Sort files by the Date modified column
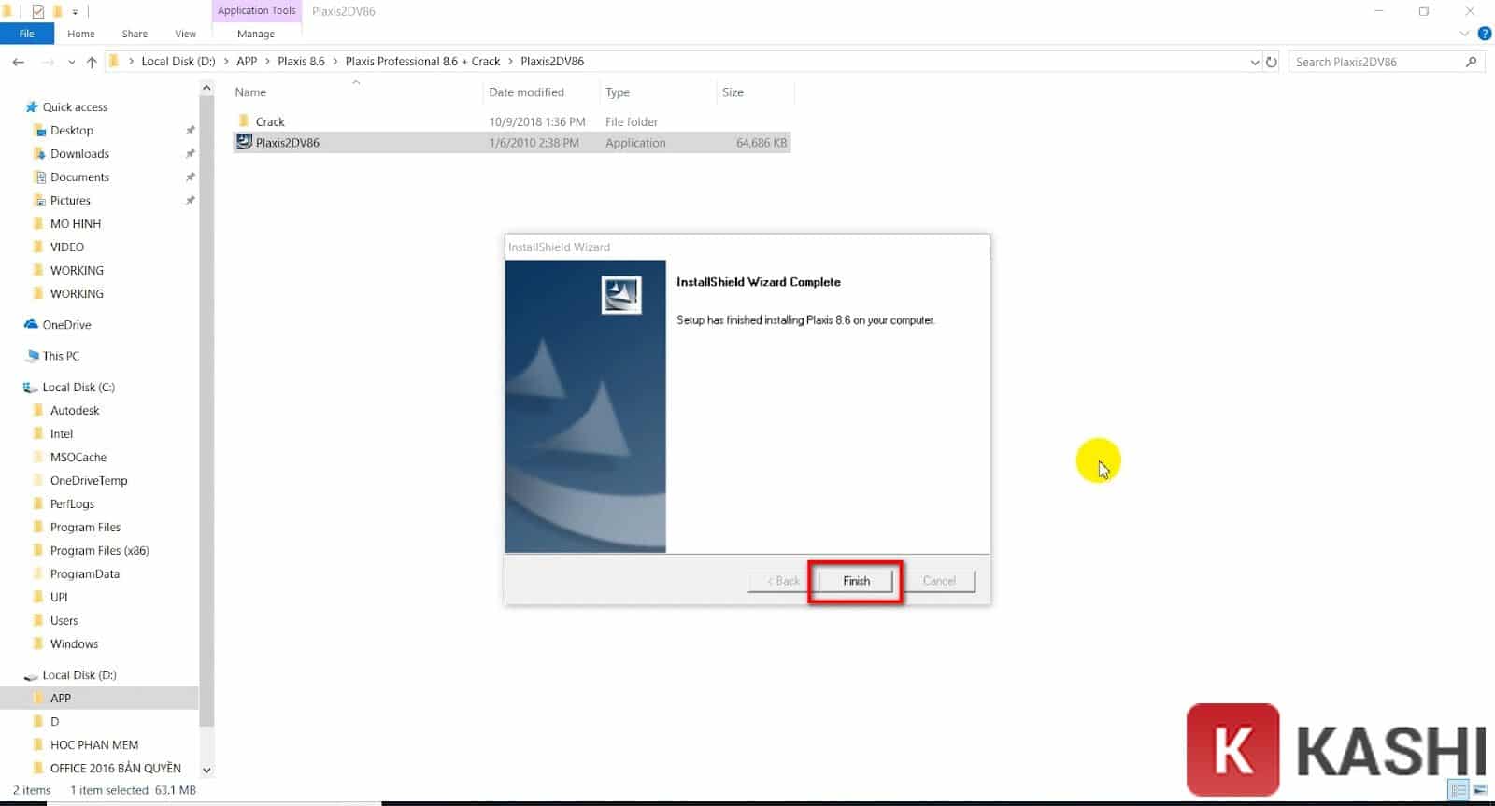 pos(526,92)
